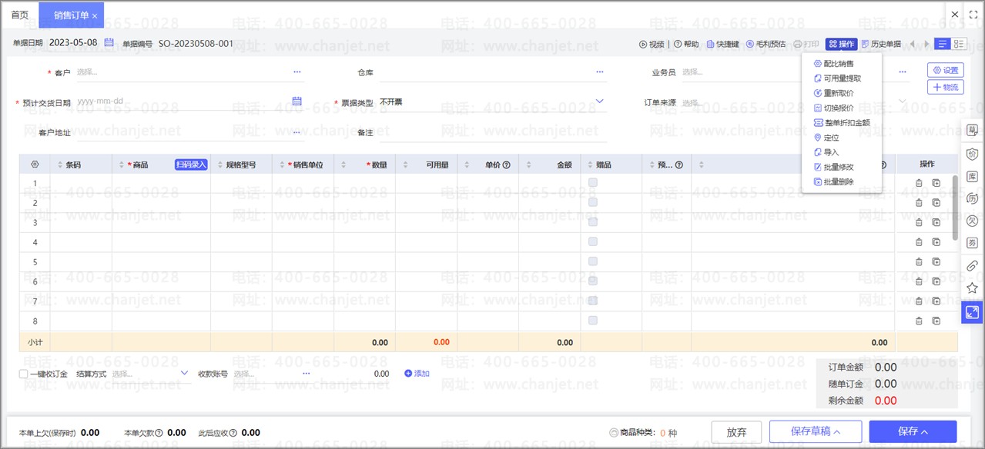Switch to the detailed card layout view
The image size is (985, 449).
click(x=960, y=45)
